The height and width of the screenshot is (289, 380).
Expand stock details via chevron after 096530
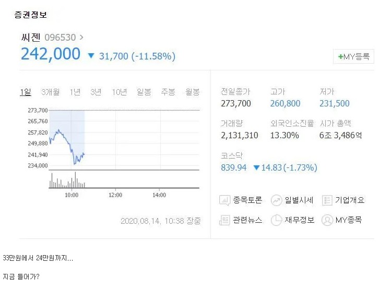(81, 38)
